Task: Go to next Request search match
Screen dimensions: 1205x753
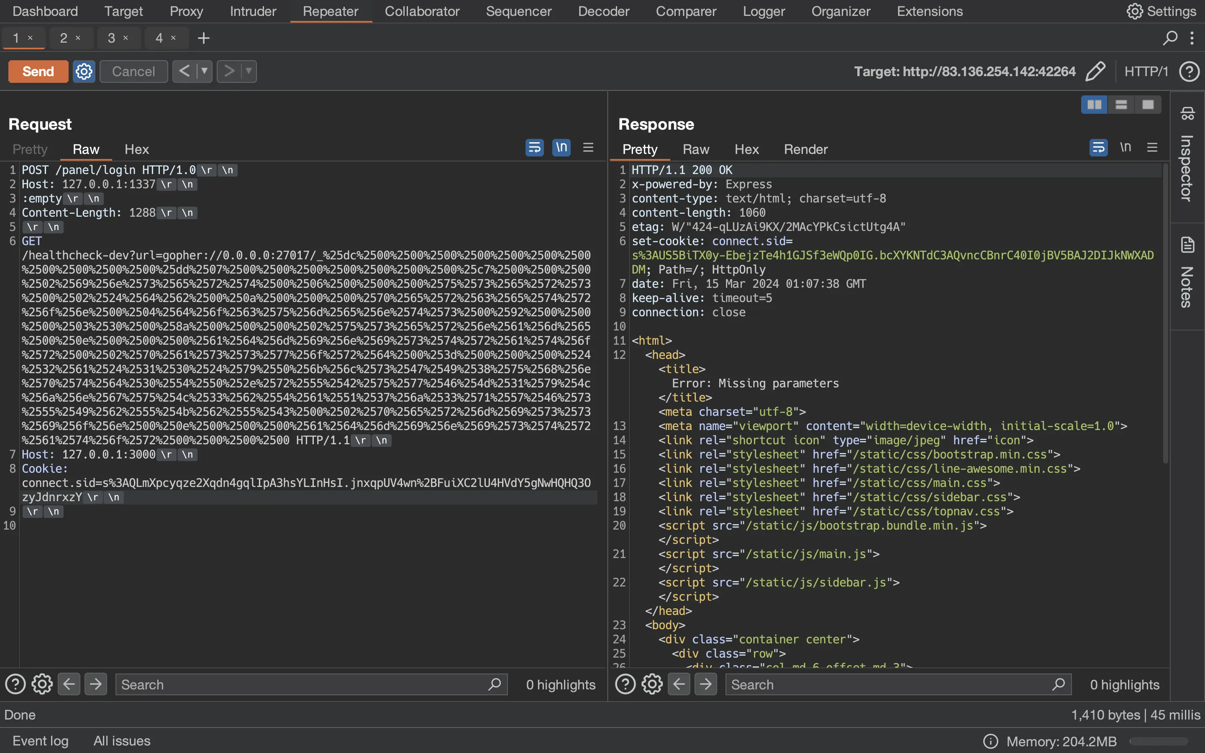Action: 96,684
